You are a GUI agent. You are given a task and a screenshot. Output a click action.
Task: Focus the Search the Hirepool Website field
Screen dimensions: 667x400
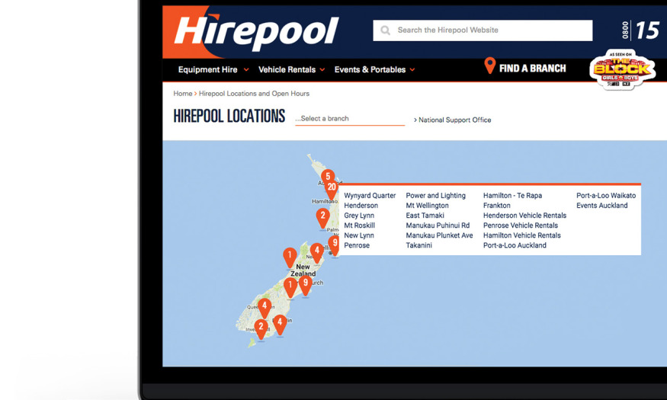[x=483, y=30]
